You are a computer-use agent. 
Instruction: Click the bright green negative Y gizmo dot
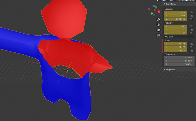[152, 14]
